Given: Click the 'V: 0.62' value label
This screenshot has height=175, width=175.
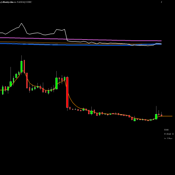Looking at the screenshot, I should tap(168, 134).
